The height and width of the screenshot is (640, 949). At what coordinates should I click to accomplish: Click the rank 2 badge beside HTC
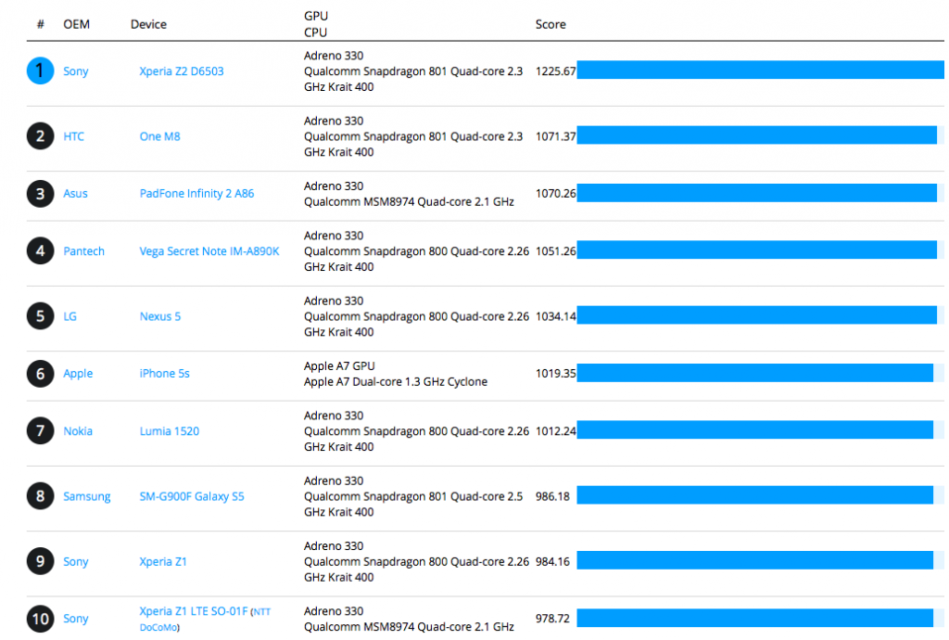tap(40, 136)
